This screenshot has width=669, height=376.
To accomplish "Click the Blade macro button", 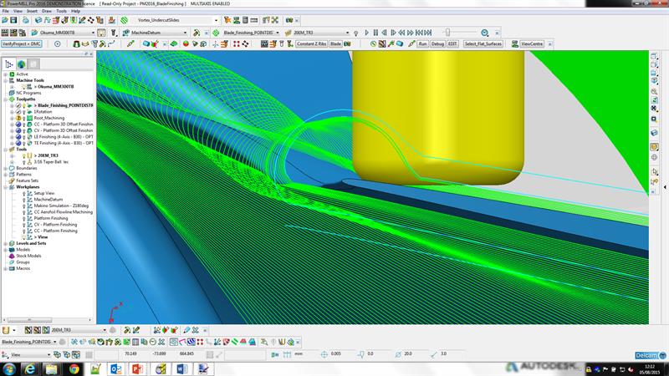I will tap(336, 44).
